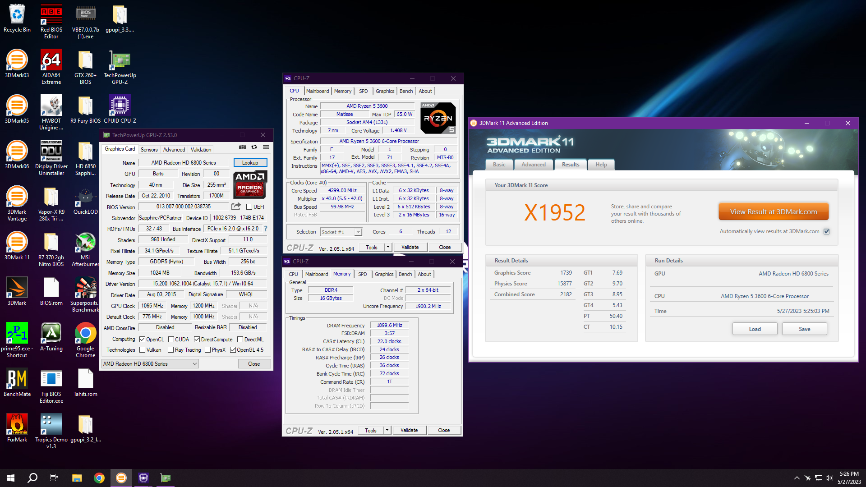Launch 3DMark Vantage desktop icon
Viewport: 866px width, 487px height.
(x=17, y=203)
